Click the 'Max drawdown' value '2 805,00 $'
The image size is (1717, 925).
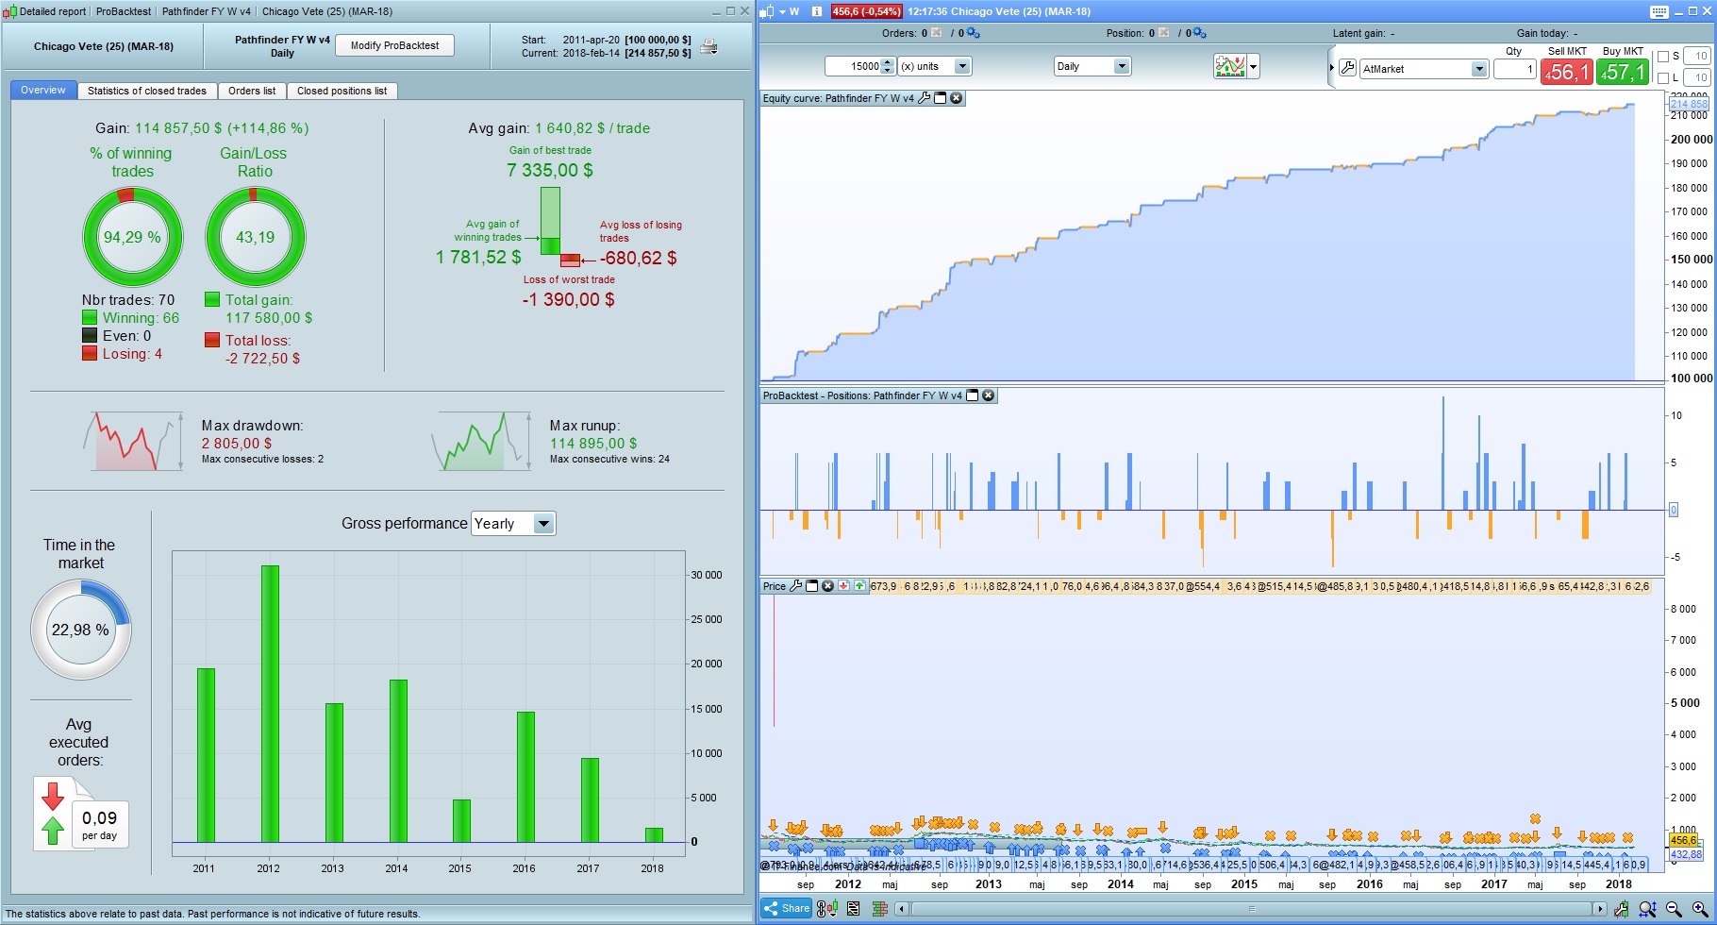(237, 444)
